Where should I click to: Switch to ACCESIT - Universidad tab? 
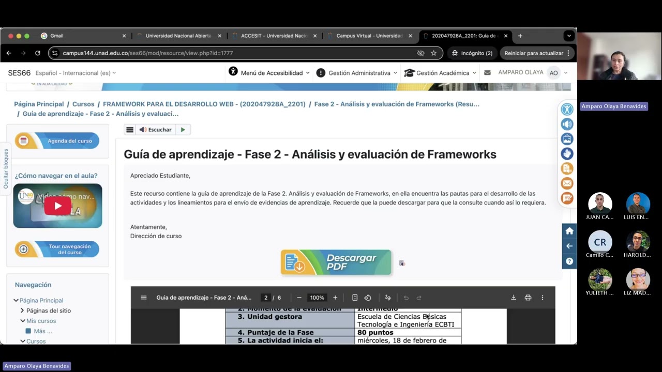[x=274, y=36]
